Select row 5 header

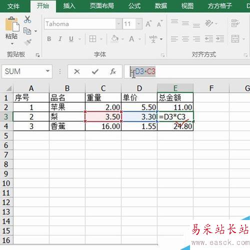(x=6, y=136)
